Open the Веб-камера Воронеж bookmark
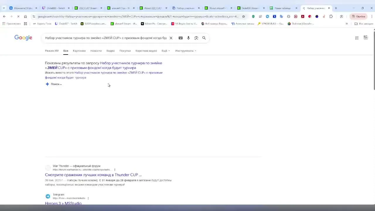 tap(214, 24)
